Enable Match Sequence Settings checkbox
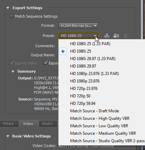 pos(12,16)
